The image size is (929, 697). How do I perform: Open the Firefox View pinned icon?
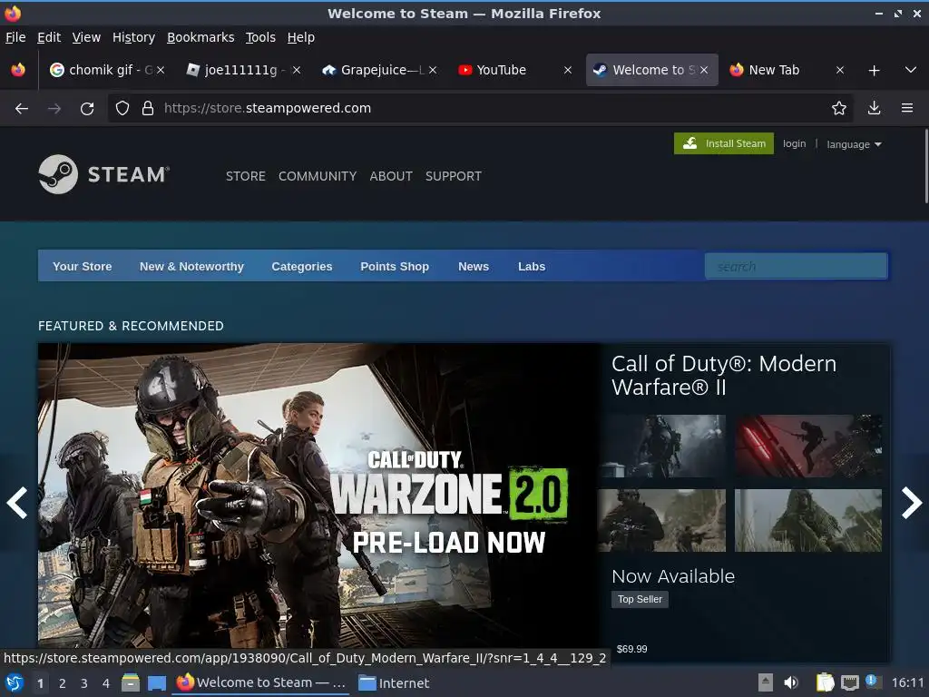[18, 70]
